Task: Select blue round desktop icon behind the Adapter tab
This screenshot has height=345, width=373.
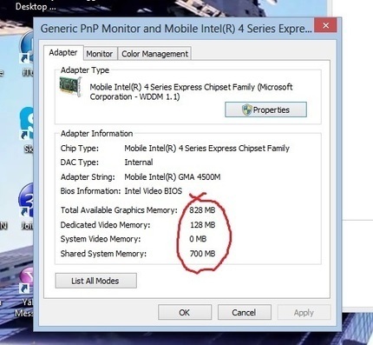Action: click(27, 48)
